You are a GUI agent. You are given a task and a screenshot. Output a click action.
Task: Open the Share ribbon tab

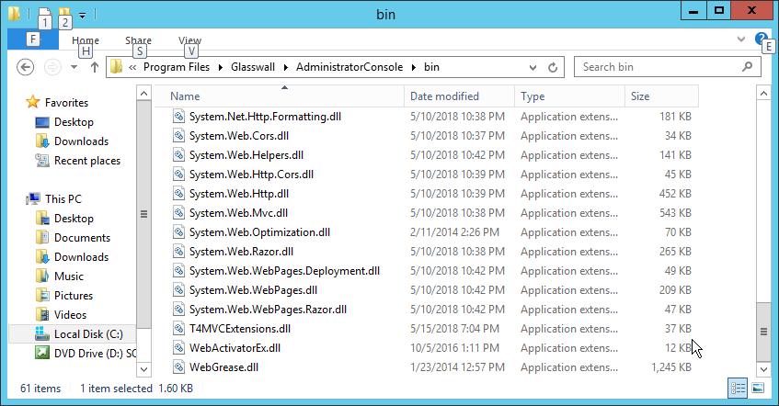[138, 40]
